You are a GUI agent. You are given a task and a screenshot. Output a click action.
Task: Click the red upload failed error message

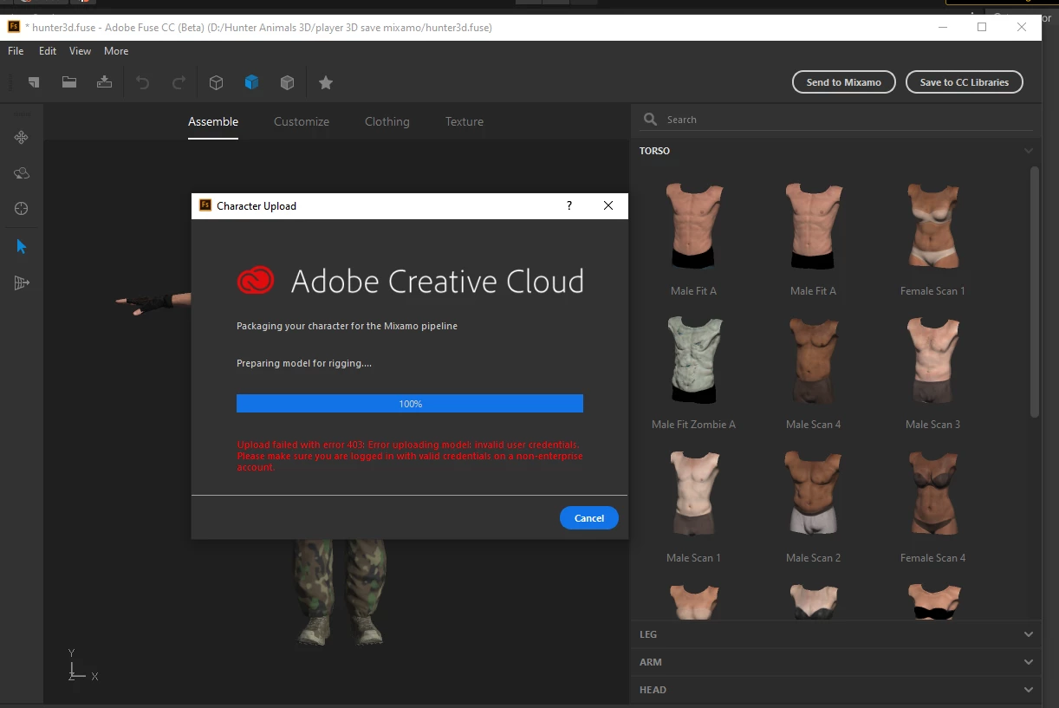pos(409,456)
